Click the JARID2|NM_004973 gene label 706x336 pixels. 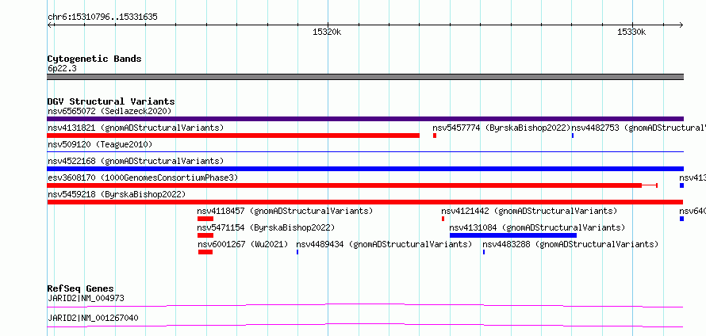click(86, 298)
